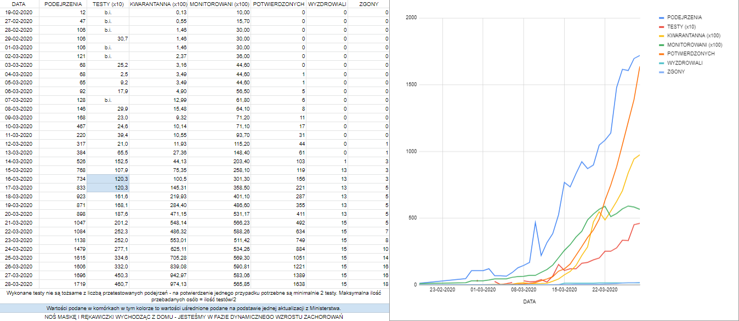Click the MONITOROWANI value 565,85
Viewport: 739px width, 321px height.
240,284
